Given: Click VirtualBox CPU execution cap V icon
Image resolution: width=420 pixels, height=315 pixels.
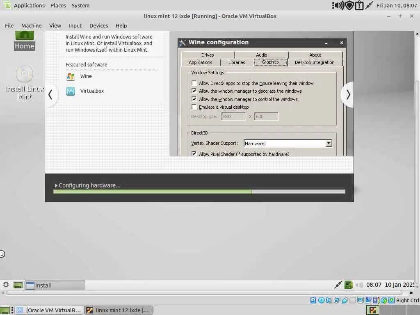Looking at the screenshot, I should pos(376,300).
